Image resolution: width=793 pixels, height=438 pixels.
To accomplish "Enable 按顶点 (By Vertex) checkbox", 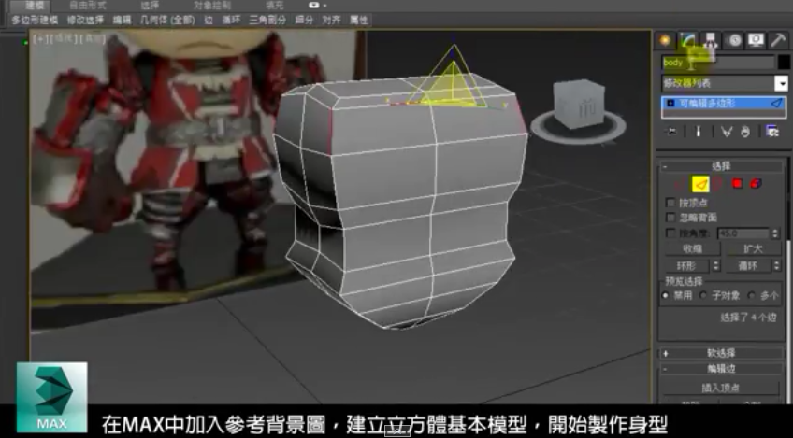I will click(x=671, y=203).
